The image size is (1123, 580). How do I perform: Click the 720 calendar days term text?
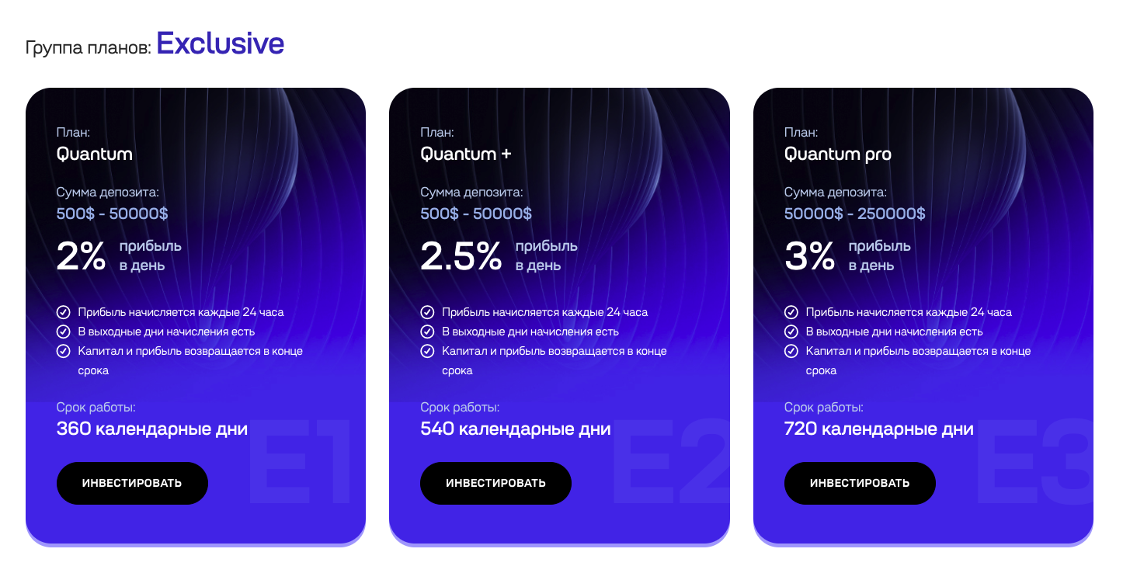click(x=878, y=429)
